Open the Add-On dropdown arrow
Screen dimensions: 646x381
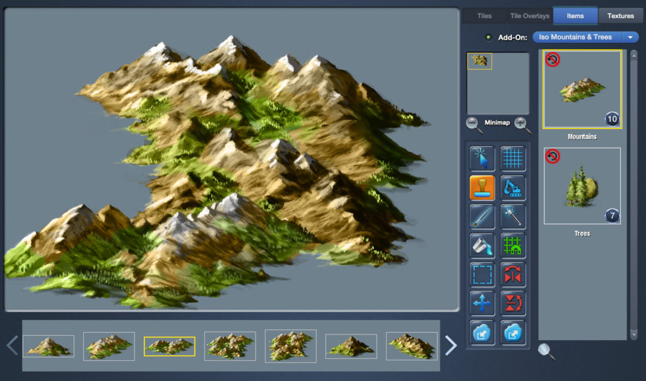tap(630, 37)
